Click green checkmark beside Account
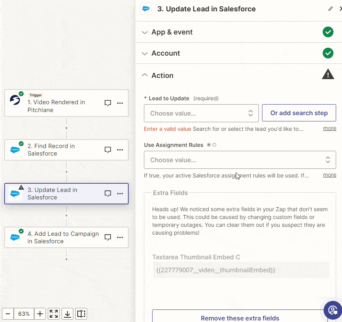 point(328,53)
